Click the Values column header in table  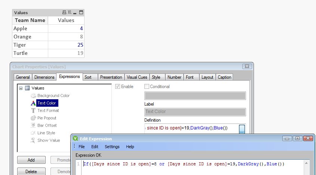pyautogui.click(x=66, y=20)
